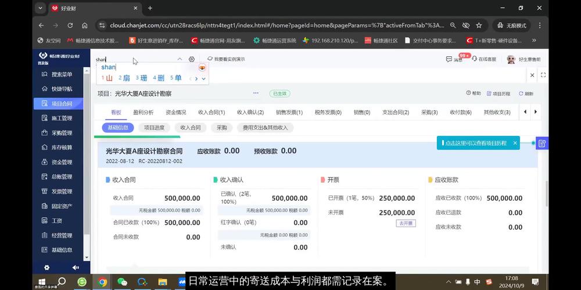Open tab search dropdown in Chrome
Viewport: 581px width, 290px height.
pos(40,8)
